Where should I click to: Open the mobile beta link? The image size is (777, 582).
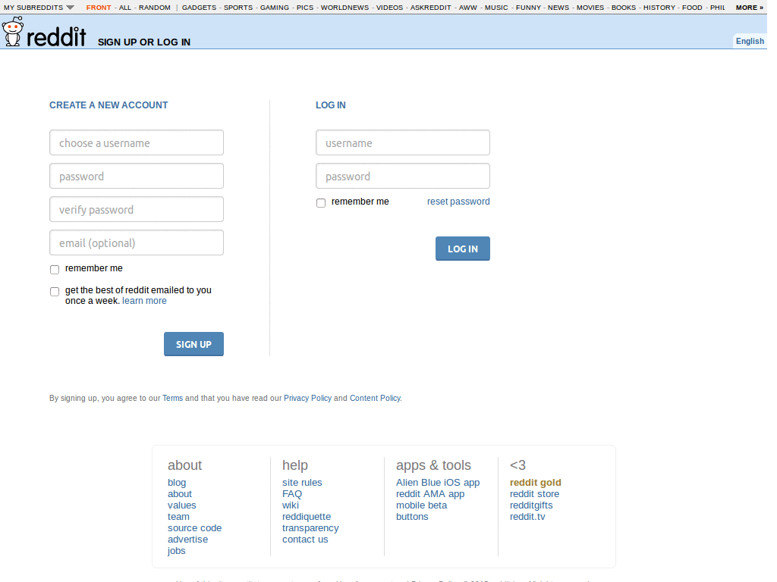click(422, 505)
